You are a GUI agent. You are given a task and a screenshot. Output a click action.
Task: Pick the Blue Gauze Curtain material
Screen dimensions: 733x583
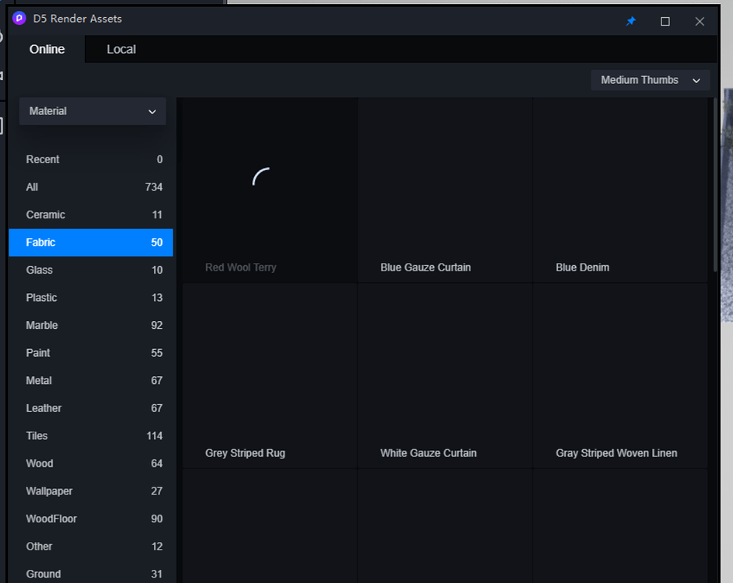click(x=445, y=190)
